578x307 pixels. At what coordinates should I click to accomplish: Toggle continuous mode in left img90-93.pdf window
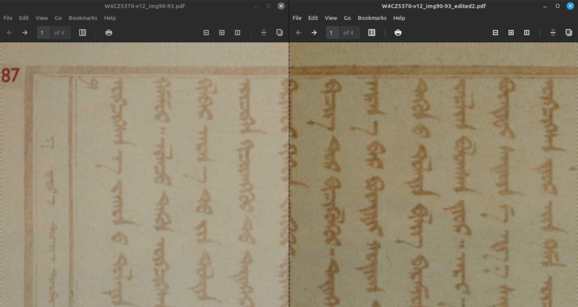pos(264,33)
